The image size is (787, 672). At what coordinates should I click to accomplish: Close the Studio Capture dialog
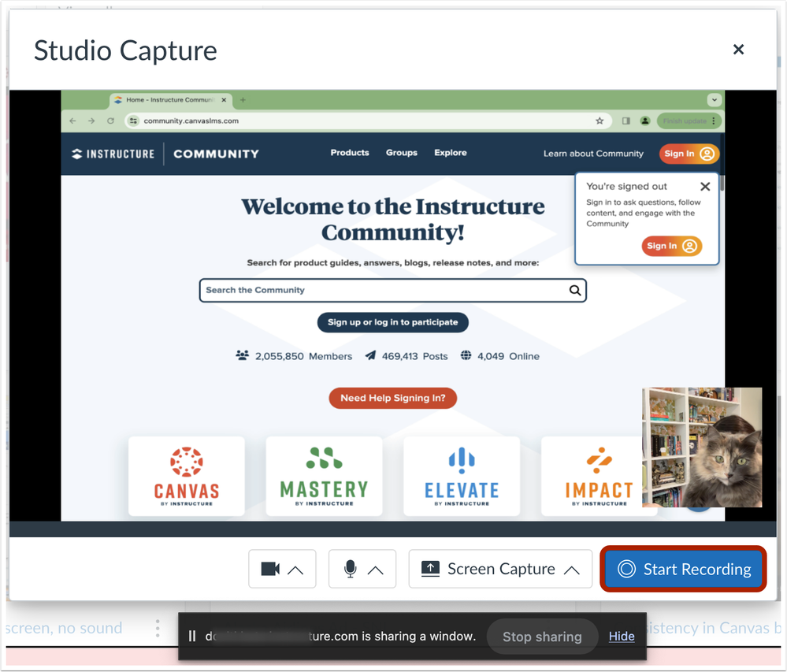coord(738,49)
